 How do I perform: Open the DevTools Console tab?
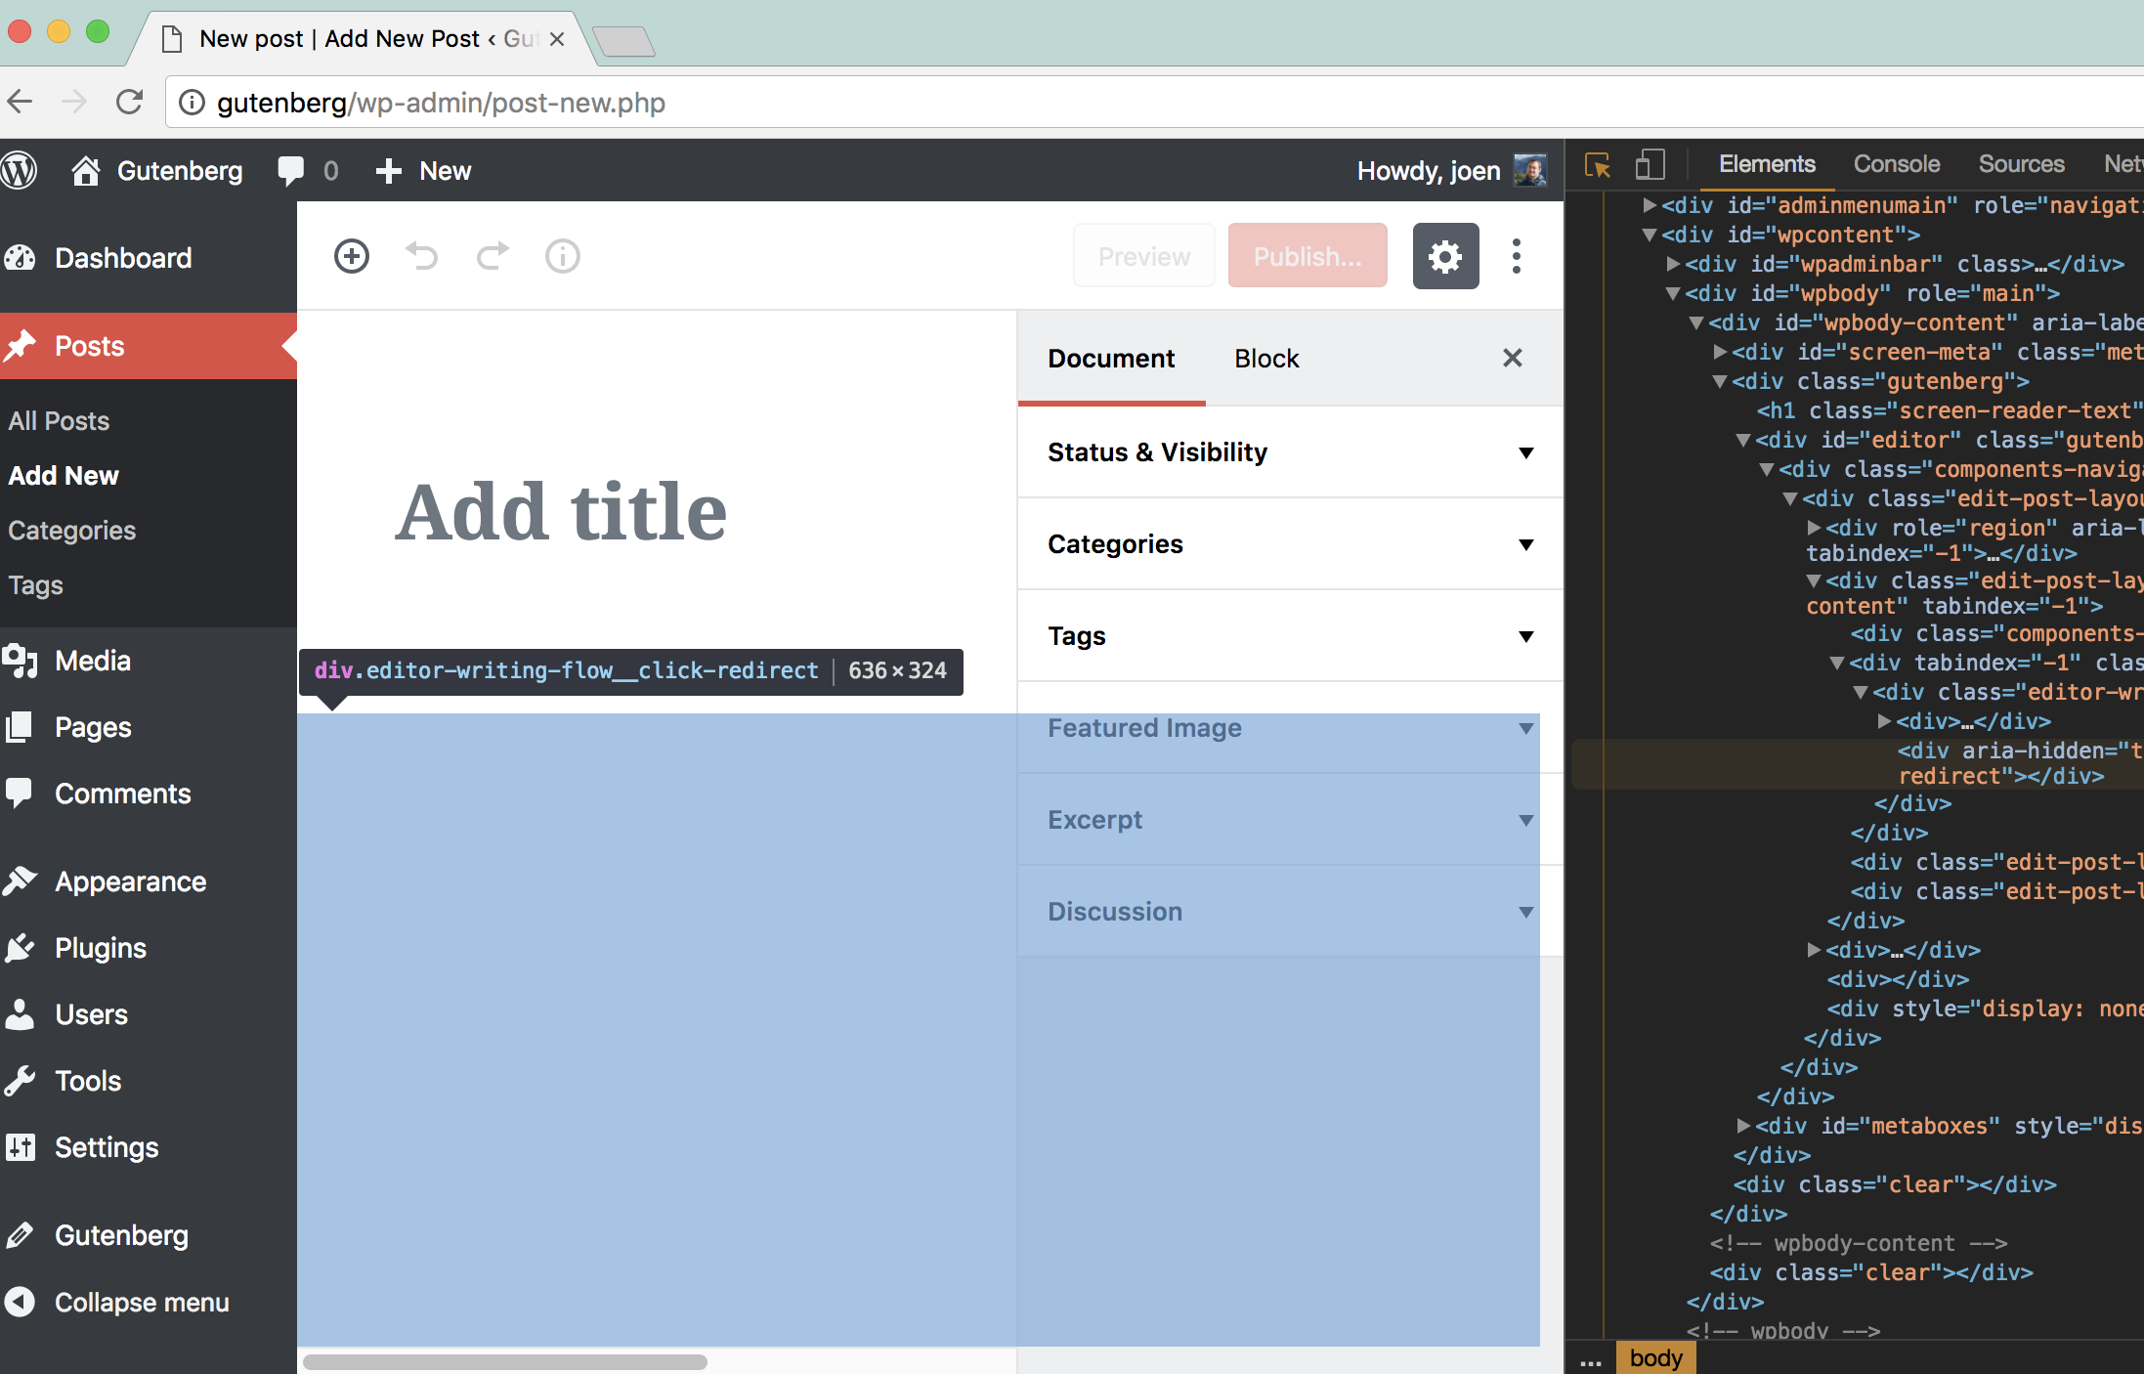click(x=1896, y=165)
